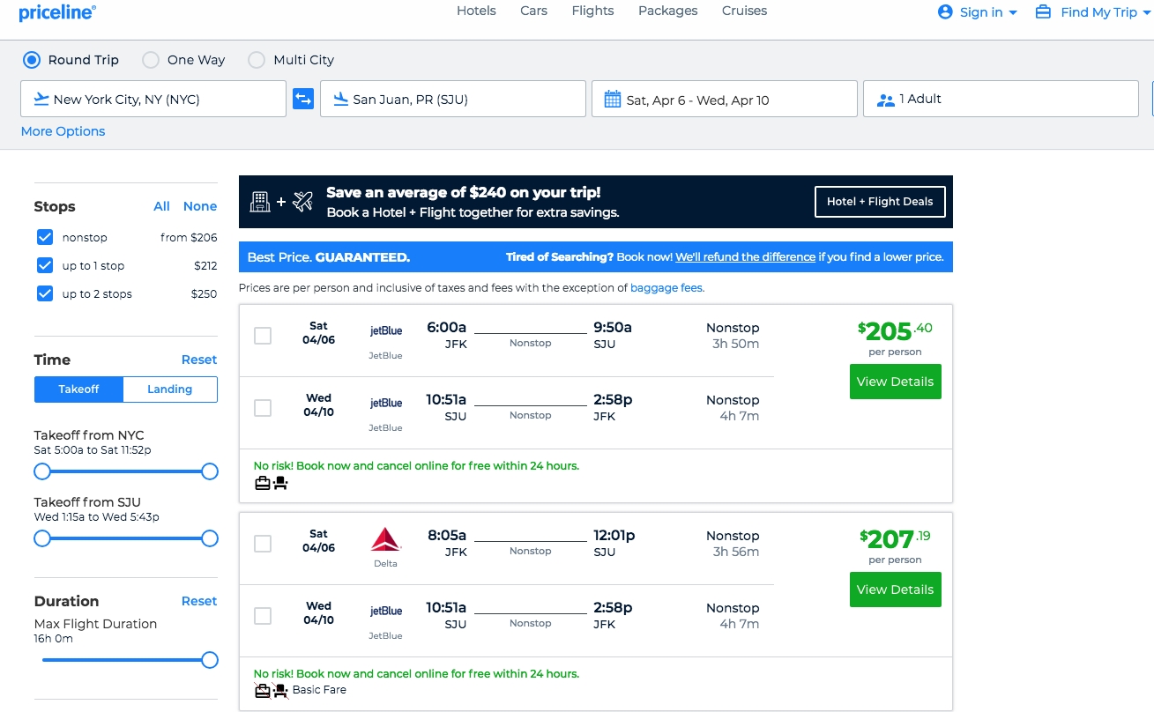Viewport: 1154px width, 712px height.
Task: Click Takeoff from SJU left slider handle
Action: coord(42,538)
